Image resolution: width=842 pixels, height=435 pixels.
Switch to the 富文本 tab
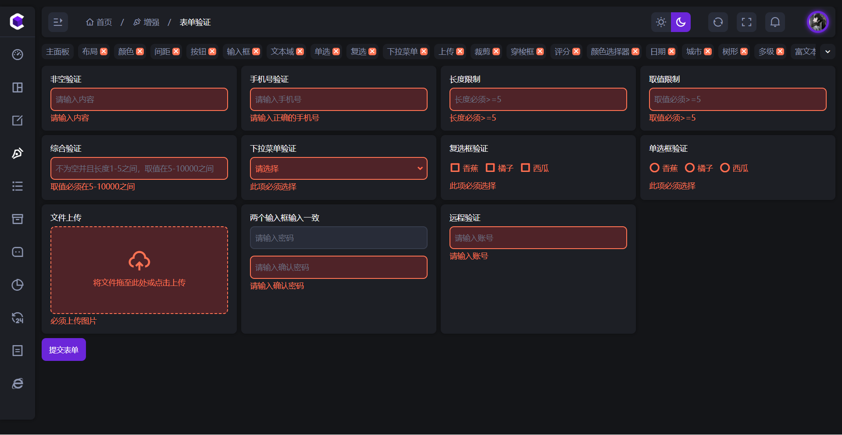pos(805,52)
